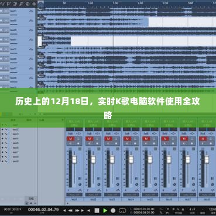The width and height of the screenshot is (216, 216).
Task: Toggle the loop button in transport bar
Action: 122,211
